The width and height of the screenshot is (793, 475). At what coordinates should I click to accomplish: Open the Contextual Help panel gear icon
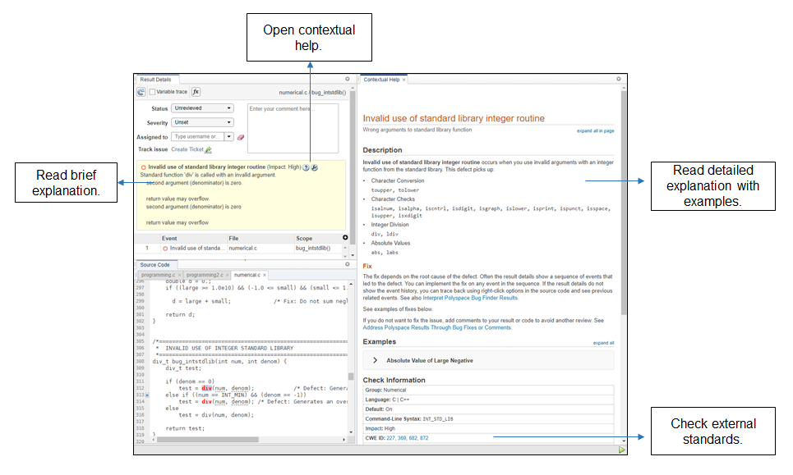618,79
